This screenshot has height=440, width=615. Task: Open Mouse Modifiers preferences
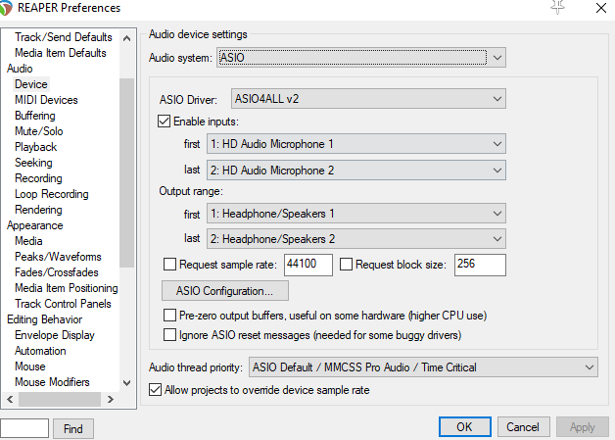point(52,382)
